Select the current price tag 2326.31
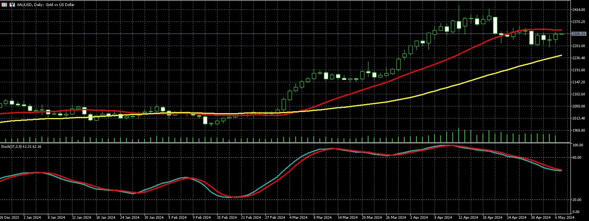The height and width of the screenshot is (221, 589). 579,34
